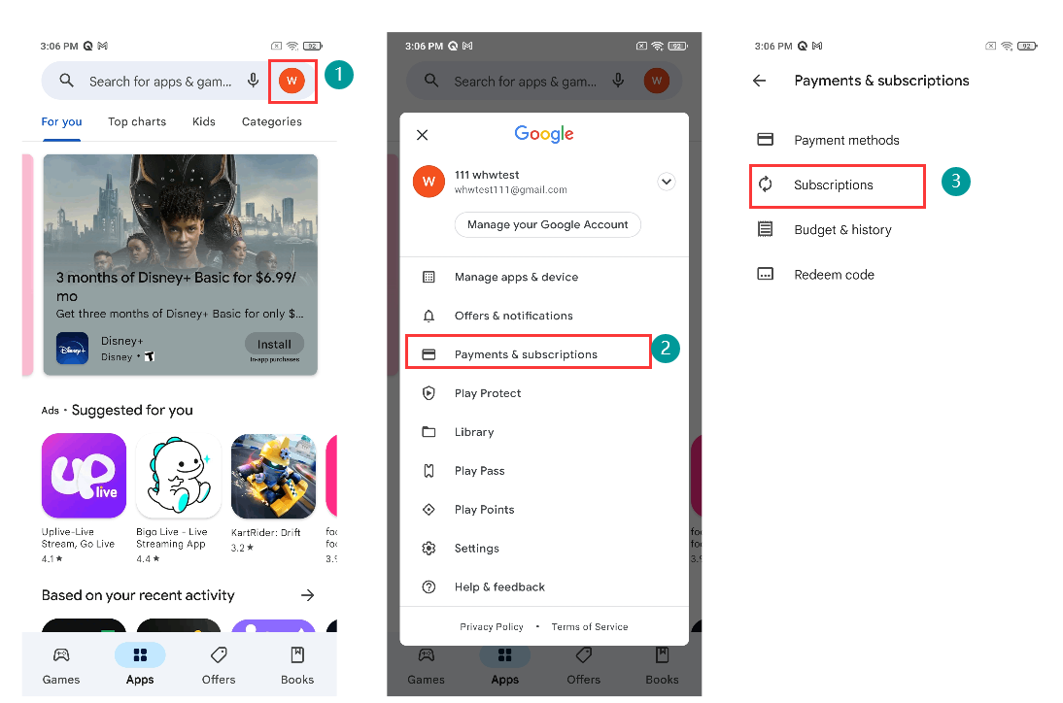Click the list icon beside Budget & history

click(766, 229)
